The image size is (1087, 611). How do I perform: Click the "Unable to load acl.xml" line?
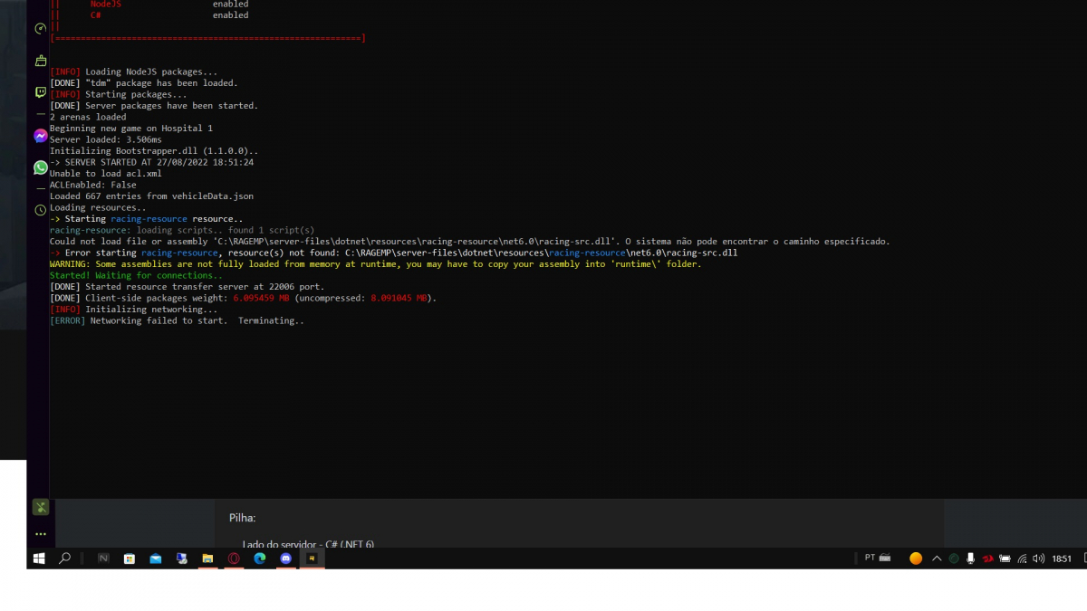click(x=105, y=174)
